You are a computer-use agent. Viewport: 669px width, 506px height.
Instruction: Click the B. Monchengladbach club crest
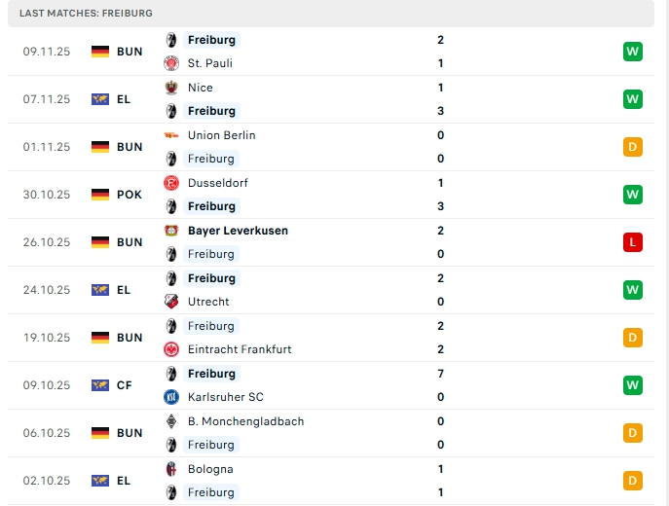[172, 421]
